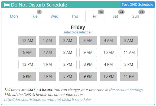Open the Sun tab
The height and width of the screenshot is (106, 156).
[136, 16]
